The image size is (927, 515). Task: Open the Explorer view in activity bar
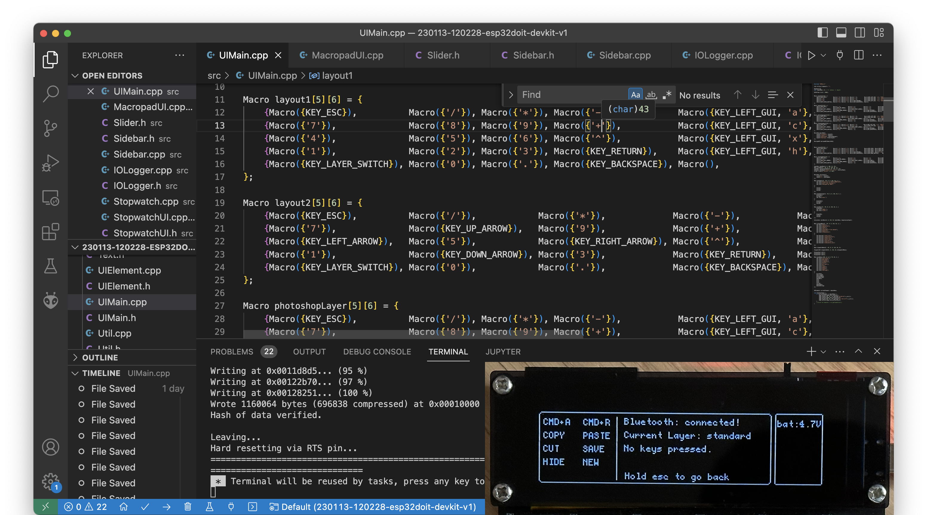click(50, 60)
